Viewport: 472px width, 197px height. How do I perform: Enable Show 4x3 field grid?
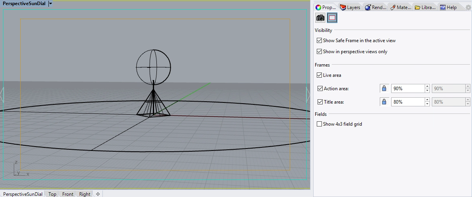[x=320, y=124]
